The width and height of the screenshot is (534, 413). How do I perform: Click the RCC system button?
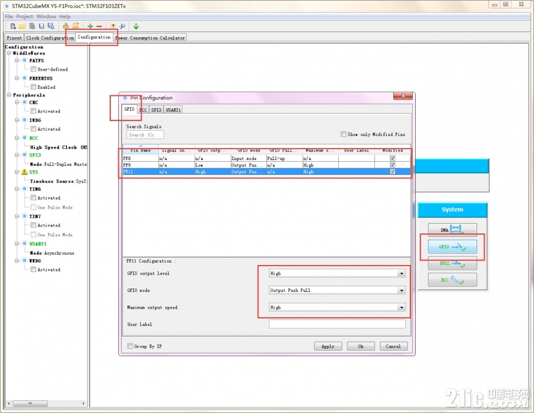pyautogui.click(x=452, y=280)
